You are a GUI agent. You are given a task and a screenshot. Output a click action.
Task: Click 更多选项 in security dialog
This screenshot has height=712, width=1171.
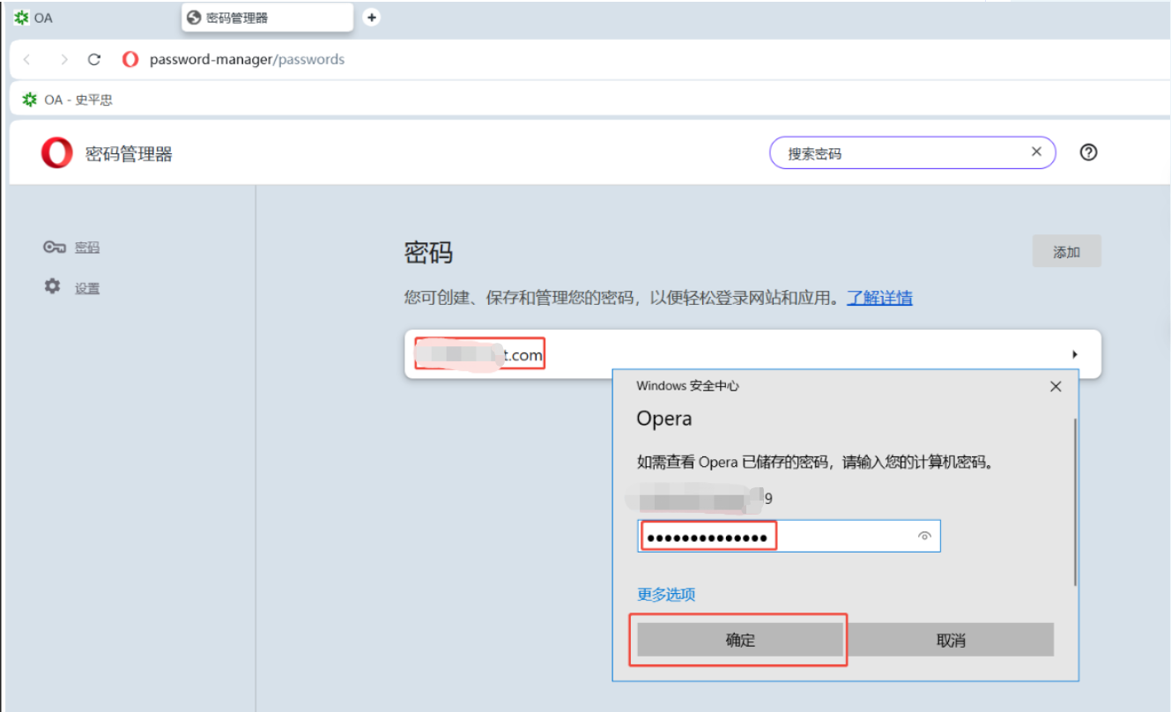(666, 594)
